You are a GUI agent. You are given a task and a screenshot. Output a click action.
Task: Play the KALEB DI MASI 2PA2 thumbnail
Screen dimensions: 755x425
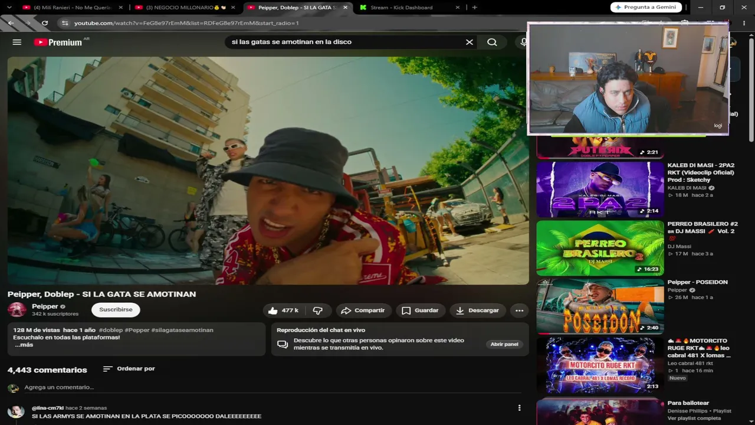[x=600, y=189]
